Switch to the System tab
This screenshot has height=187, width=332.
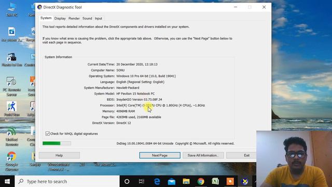[x=46, y=18]
